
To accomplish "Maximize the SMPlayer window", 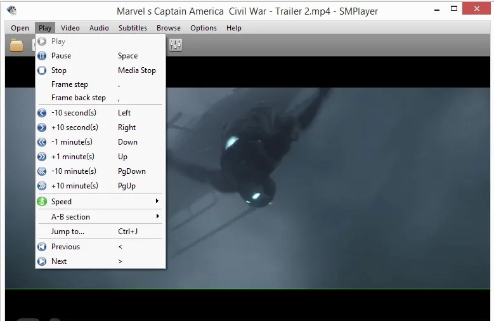I will pyautogui.click(x=454, y=8).
